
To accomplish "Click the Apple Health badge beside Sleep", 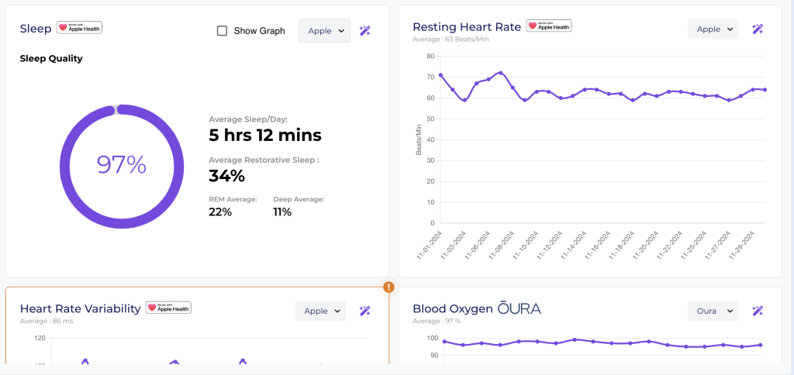I will click(x=79, y=28).
